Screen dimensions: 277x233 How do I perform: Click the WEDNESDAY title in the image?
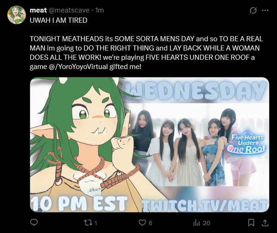pyautogui.click(x=196, y=90)
